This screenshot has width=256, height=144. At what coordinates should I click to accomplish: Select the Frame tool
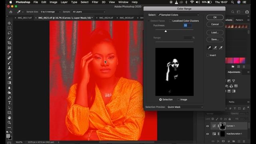[x=9, y=48]
